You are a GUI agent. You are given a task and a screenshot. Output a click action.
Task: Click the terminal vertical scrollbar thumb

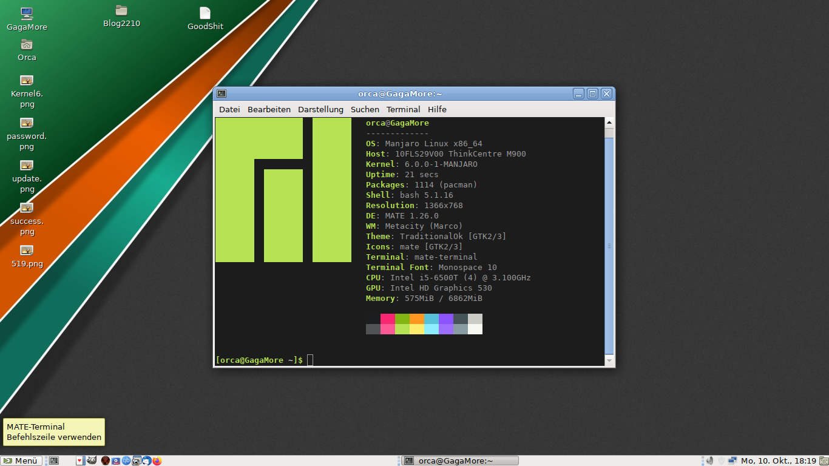(610, 246)
